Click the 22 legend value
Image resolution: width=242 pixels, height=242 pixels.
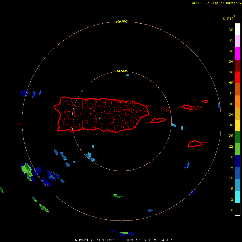pyautogui.click(x=231, y=146)
